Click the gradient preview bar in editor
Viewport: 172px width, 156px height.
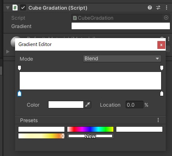coord(90,81)
